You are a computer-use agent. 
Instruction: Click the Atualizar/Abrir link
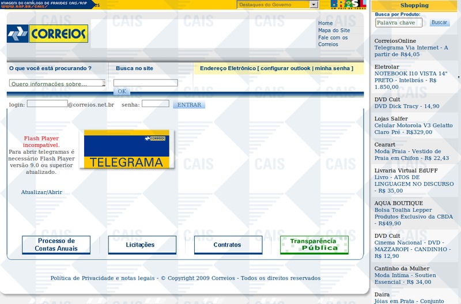41,192
